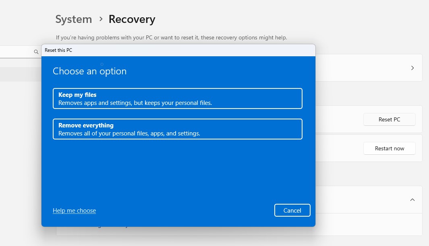Open the right-arrow chevron on top recovery card
This screenshot has width=429, height=246.
point(412,68)
